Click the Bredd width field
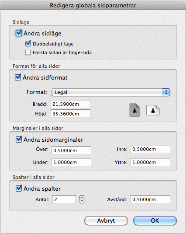This screenshot has height=234, width=186. pyautogui.click(x=70, y=104)
